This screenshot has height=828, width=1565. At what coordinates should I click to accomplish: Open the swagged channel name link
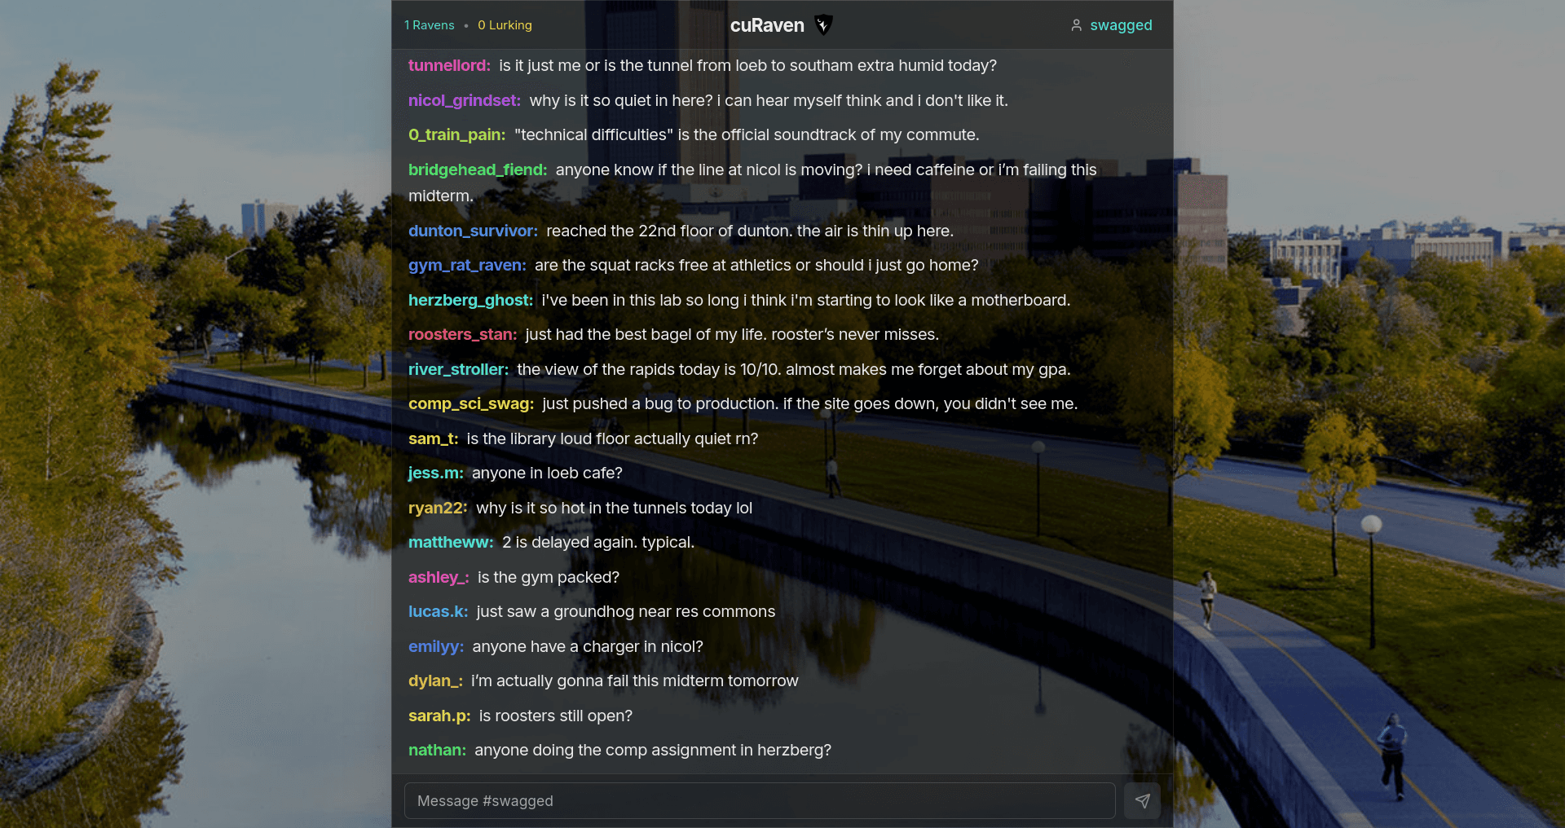coord(1121,25)
